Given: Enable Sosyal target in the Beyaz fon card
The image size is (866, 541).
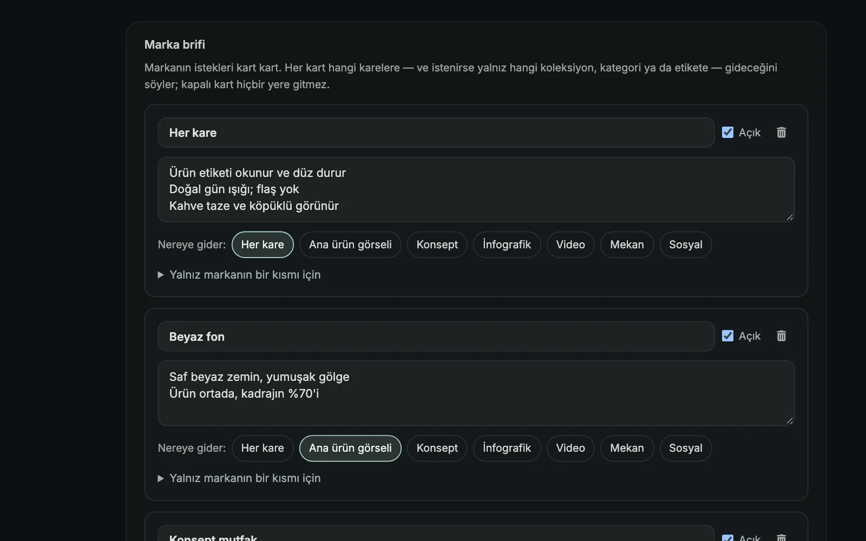Looking at the screenshot, I should coord(686,448).
